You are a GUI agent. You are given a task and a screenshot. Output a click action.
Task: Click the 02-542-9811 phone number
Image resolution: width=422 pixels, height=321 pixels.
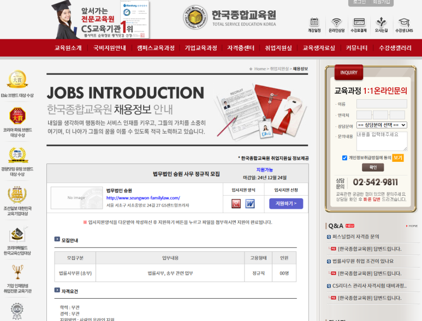tap(375, 183)
